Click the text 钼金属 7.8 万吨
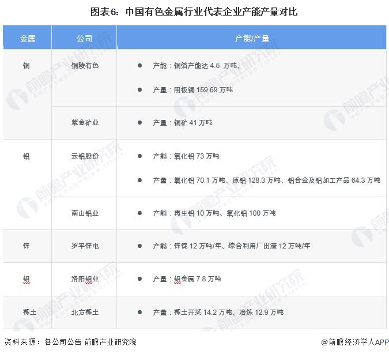389x354 pixels. [198, 279]
